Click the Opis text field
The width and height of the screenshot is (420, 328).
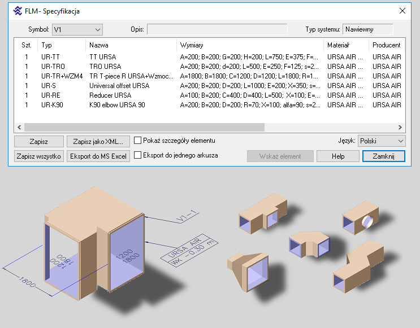tap(217, 29)
